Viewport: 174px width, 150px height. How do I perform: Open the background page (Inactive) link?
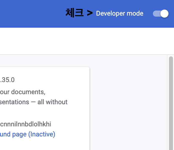[x=27, y=134]
